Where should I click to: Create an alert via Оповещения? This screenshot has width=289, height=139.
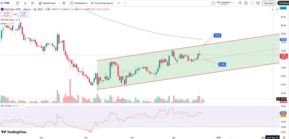79,3
